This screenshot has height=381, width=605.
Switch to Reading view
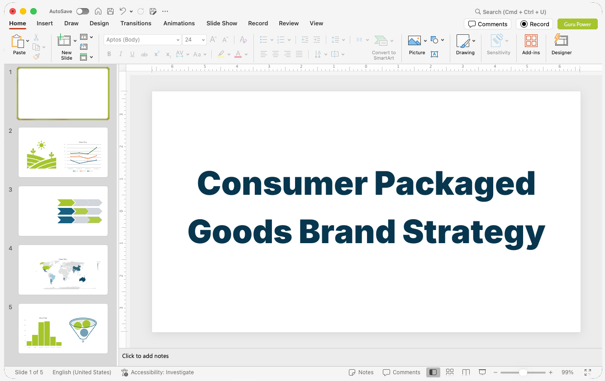(x=466, y=372)
